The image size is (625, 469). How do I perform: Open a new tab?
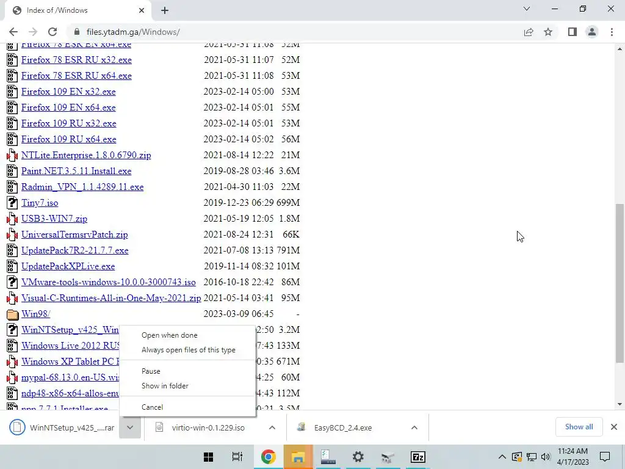pyautogui.click(x=165, y=10)
